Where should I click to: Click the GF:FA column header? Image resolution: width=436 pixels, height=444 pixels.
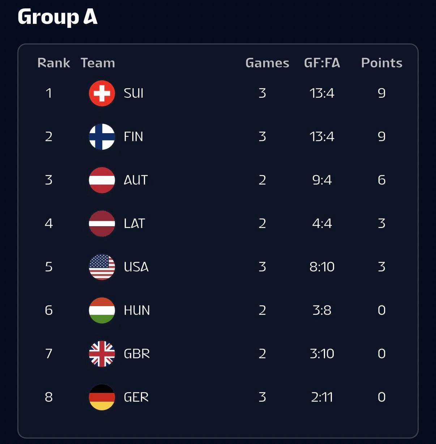322,63
